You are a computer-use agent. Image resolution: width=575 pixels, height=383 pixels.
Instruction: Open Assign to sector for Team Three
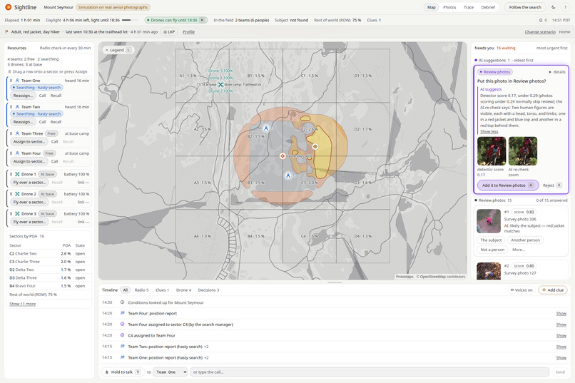pos(29,142)
